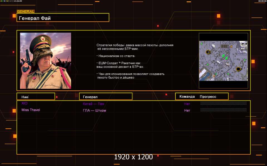267x166 pixels.
Task: Click the 00:00:00 timer at top right
Action: pyautogui.click(x=262, y=1)
